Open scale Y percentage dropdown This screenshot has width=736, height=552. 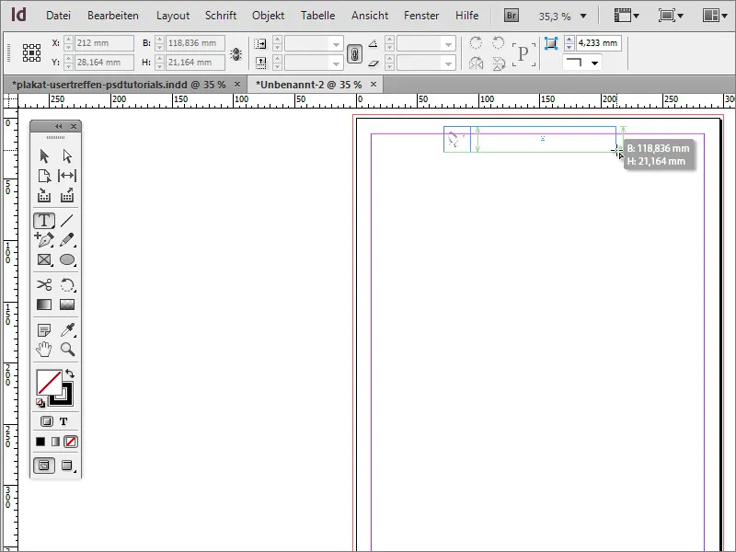336,63
